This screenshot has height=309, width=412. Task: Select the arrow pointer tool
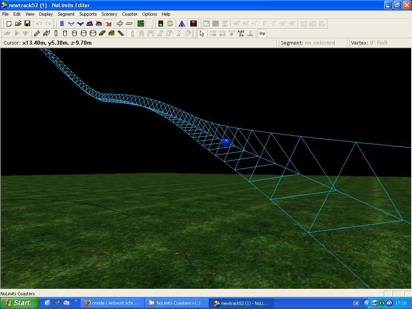coord(202,33)
